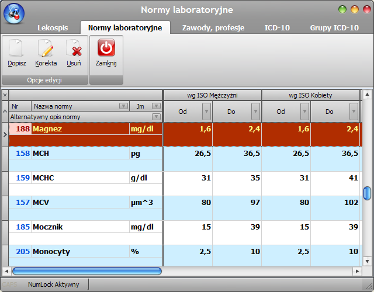Click the orange window control button
The image size is (374, 292).
pos(355,9)
